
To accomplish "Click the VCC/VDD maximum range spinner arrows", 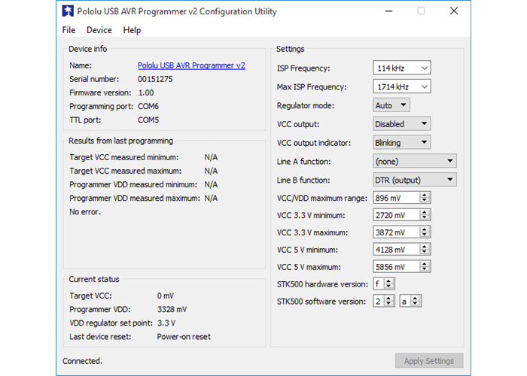I will coord(425,198).
